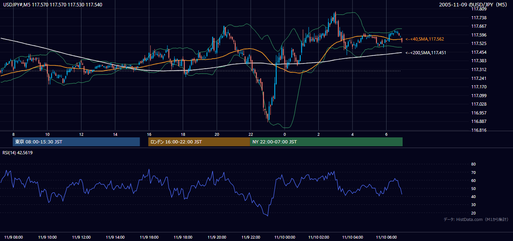Click price axis value 117.099
This screenshot has width=513, height=241.
pos(478,96)
